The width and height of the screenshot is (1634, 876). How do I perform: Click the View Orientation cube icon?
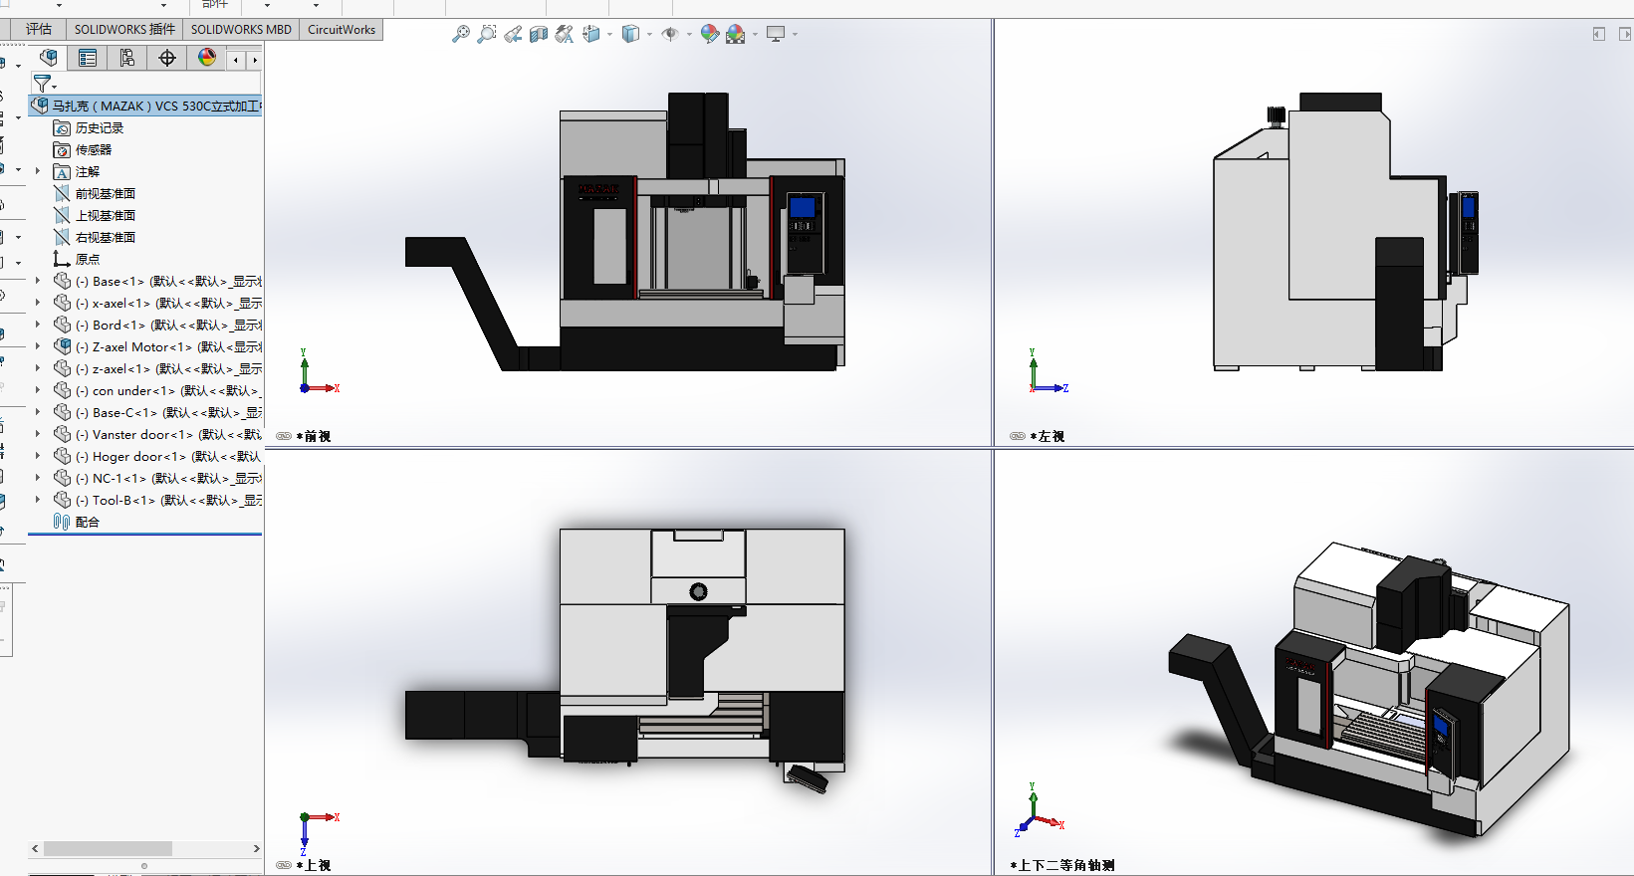[x=591, y=34]
